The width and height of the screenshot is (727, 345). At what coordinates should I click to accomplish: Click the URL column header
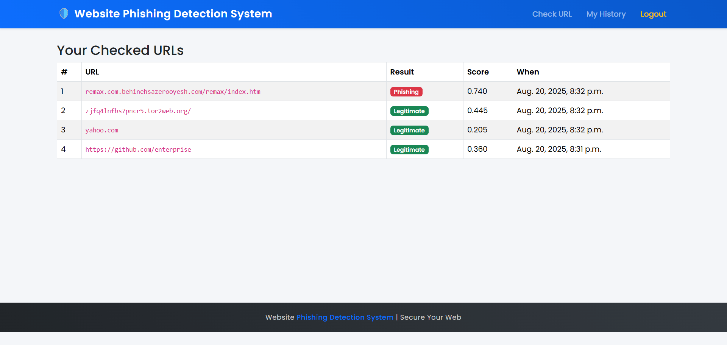[x=92, y=72]
